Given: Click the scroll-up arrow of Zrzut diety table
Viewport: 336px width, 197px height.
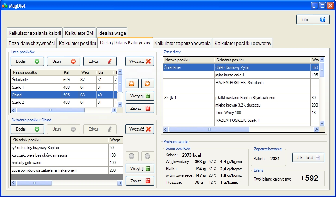Looking at the screenshot, I should (x=322, y=60).
